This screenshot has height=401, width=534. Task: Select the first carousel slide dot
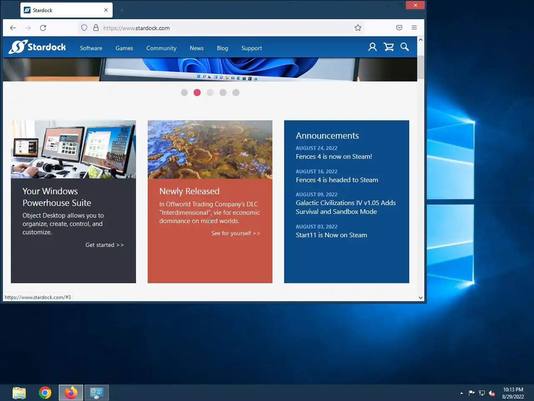[x=184, y=92]
